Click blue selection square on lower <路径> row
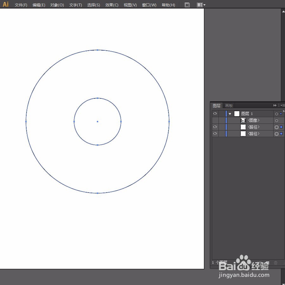 click(x=281, y=134)
